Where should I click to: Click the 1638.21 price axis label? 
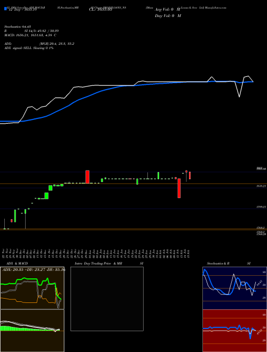click(262, 186)
